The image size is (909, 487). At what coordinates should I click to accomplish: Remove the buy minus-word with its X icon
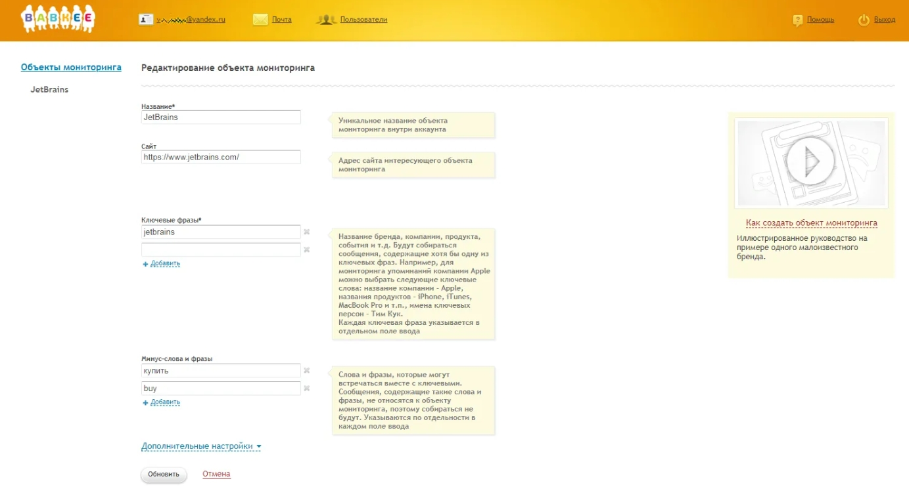(x=306, y=389)
